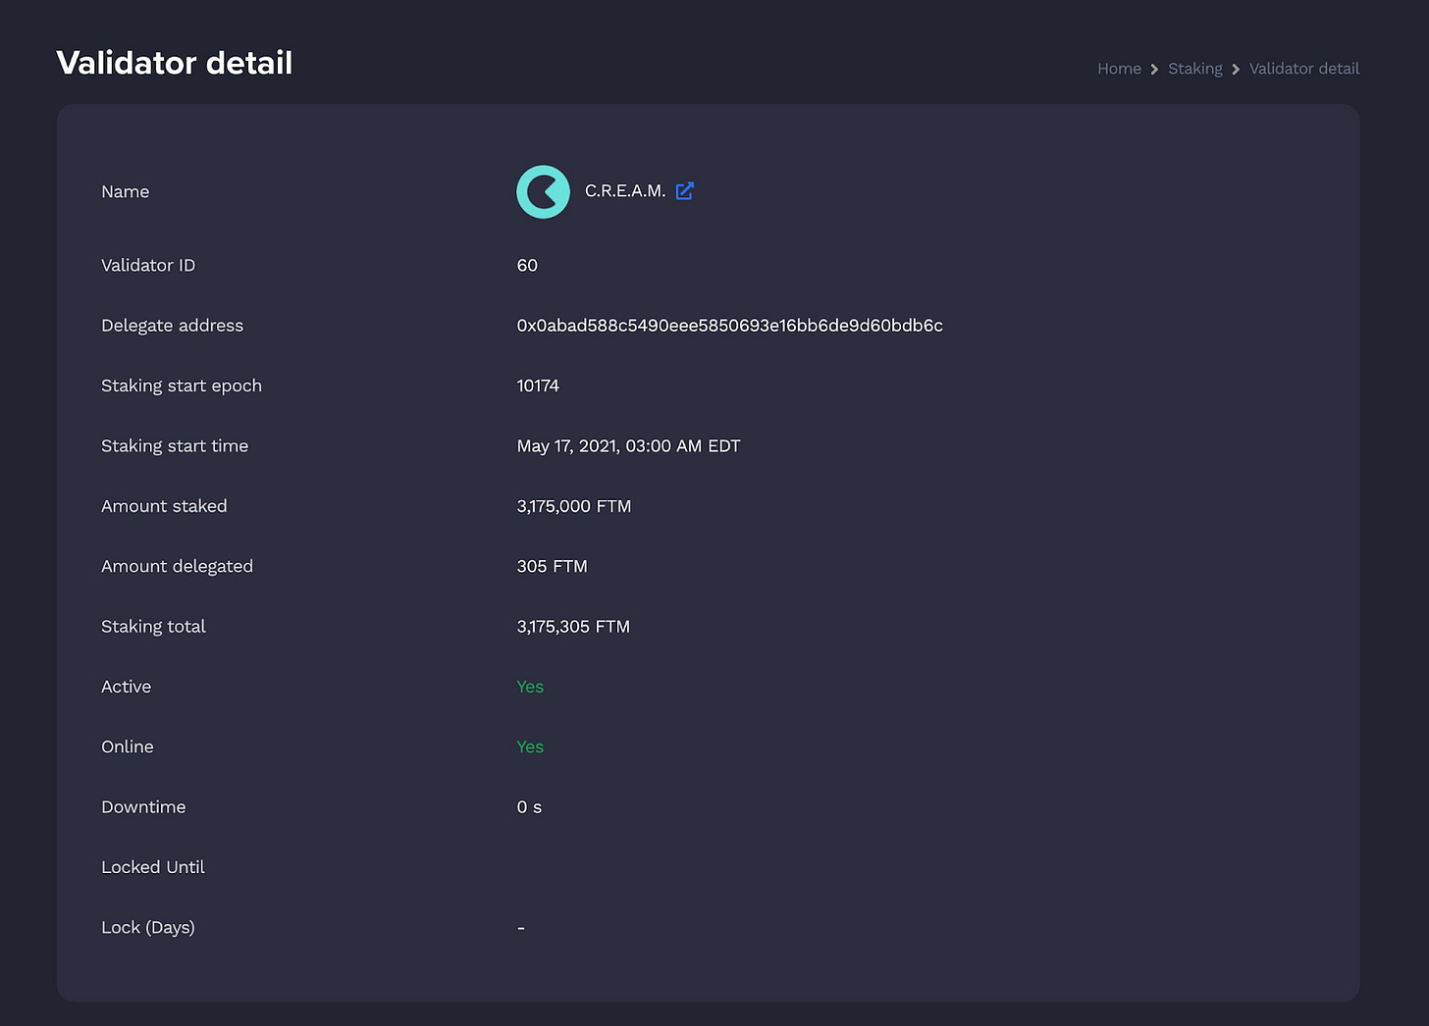
Task: Click the chevron after Staking breadcrumb
Action: (1236, 70)
